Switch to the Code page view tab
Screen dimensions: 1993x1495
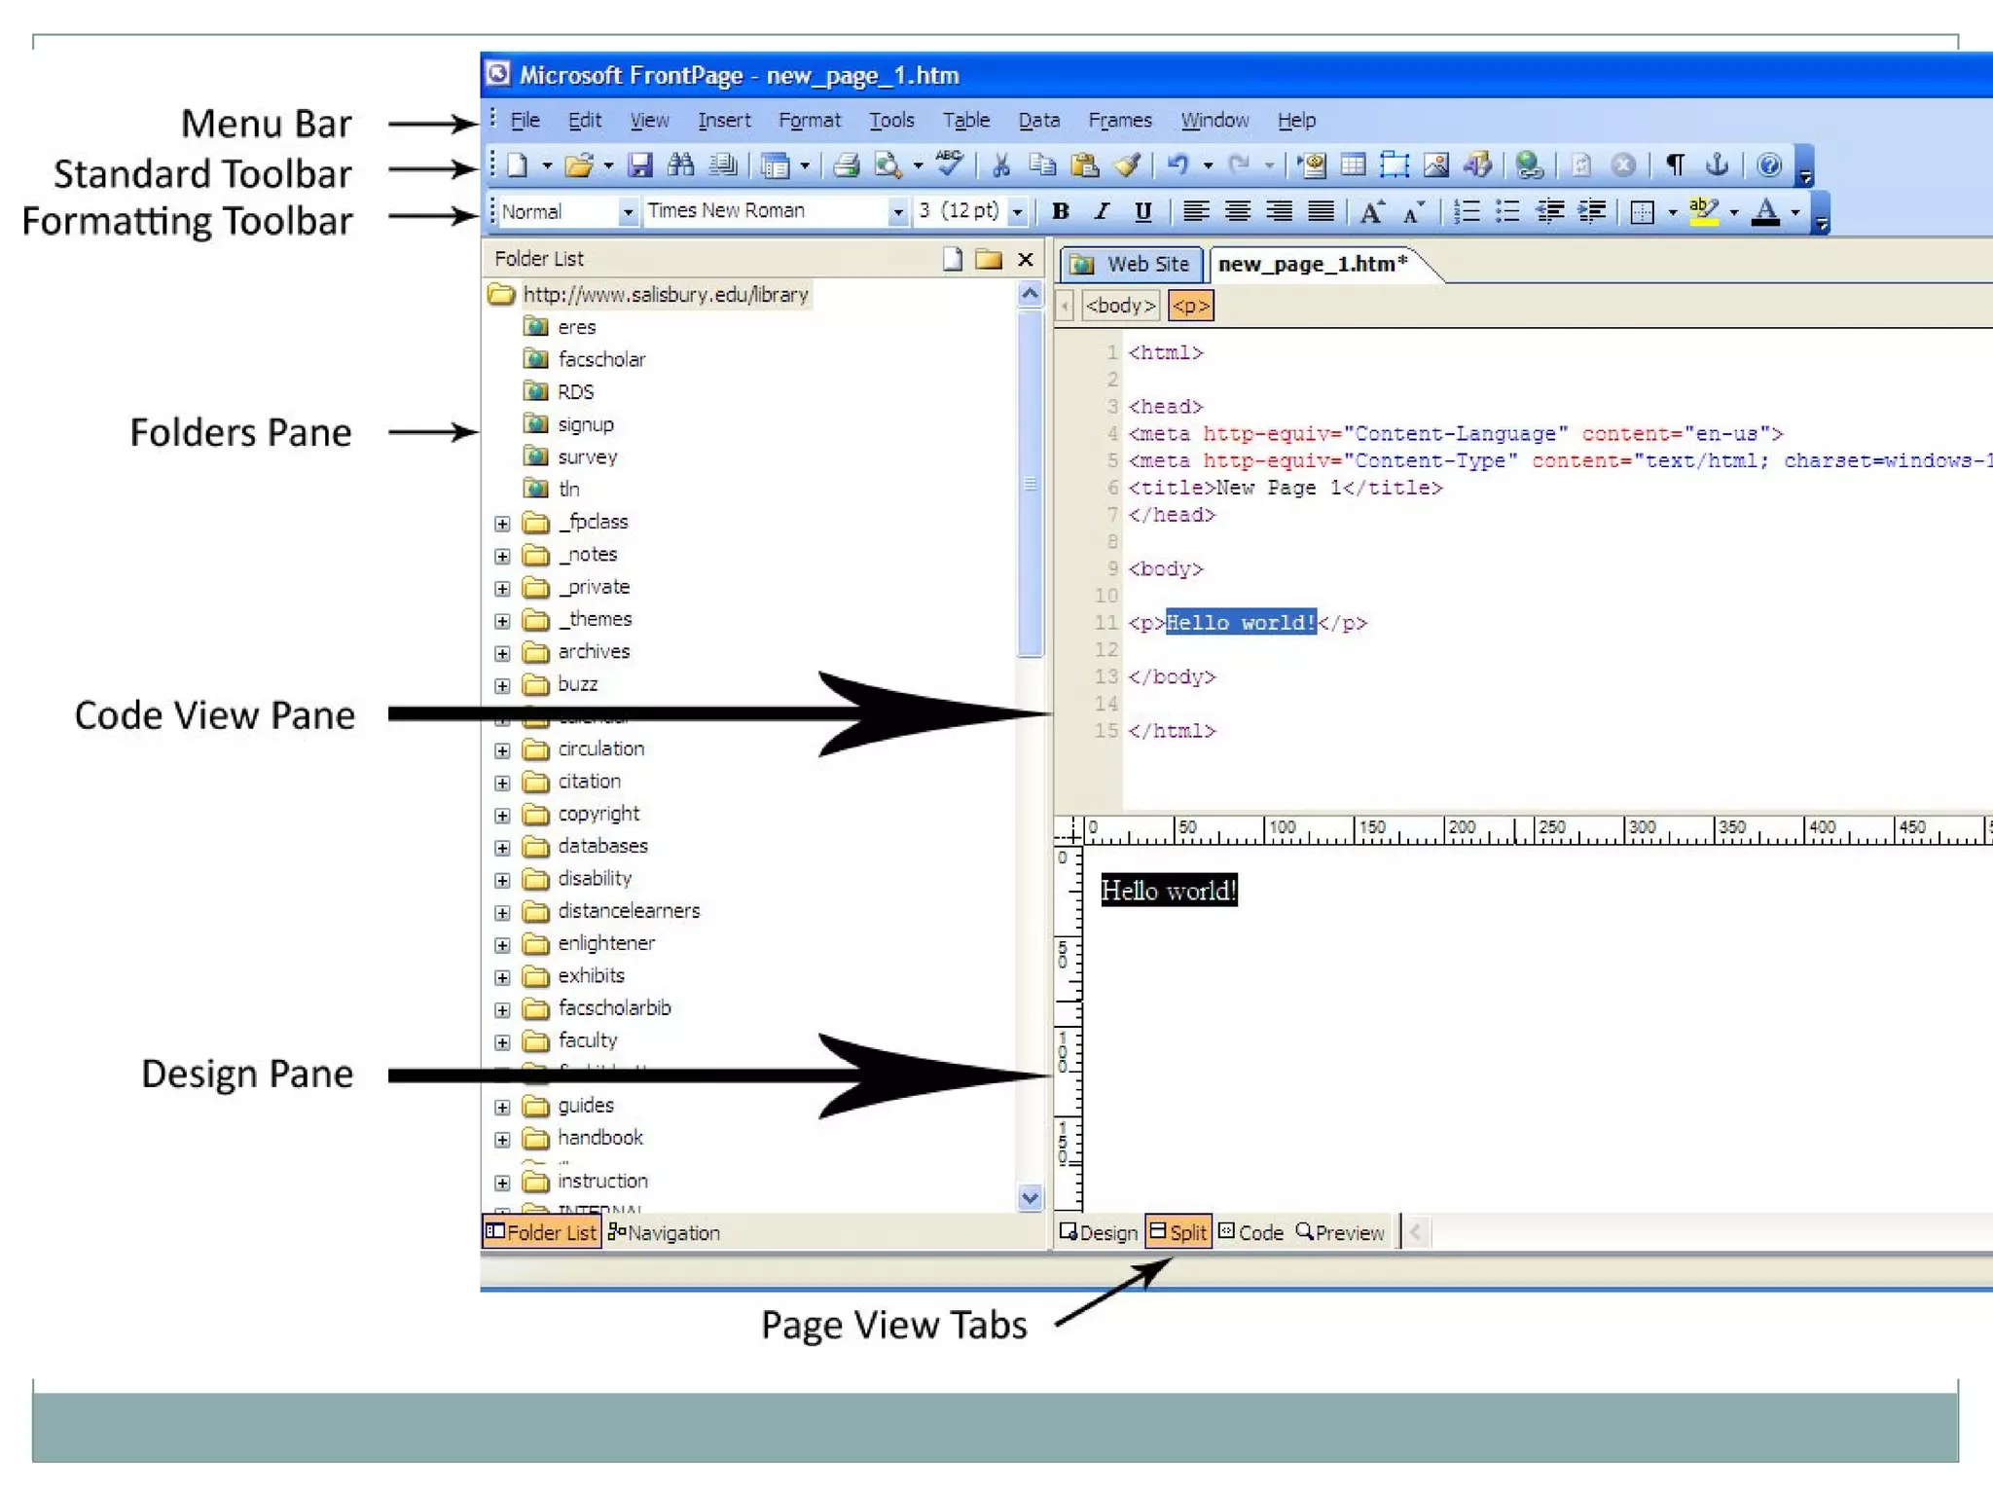(x=1251, y=1232)
